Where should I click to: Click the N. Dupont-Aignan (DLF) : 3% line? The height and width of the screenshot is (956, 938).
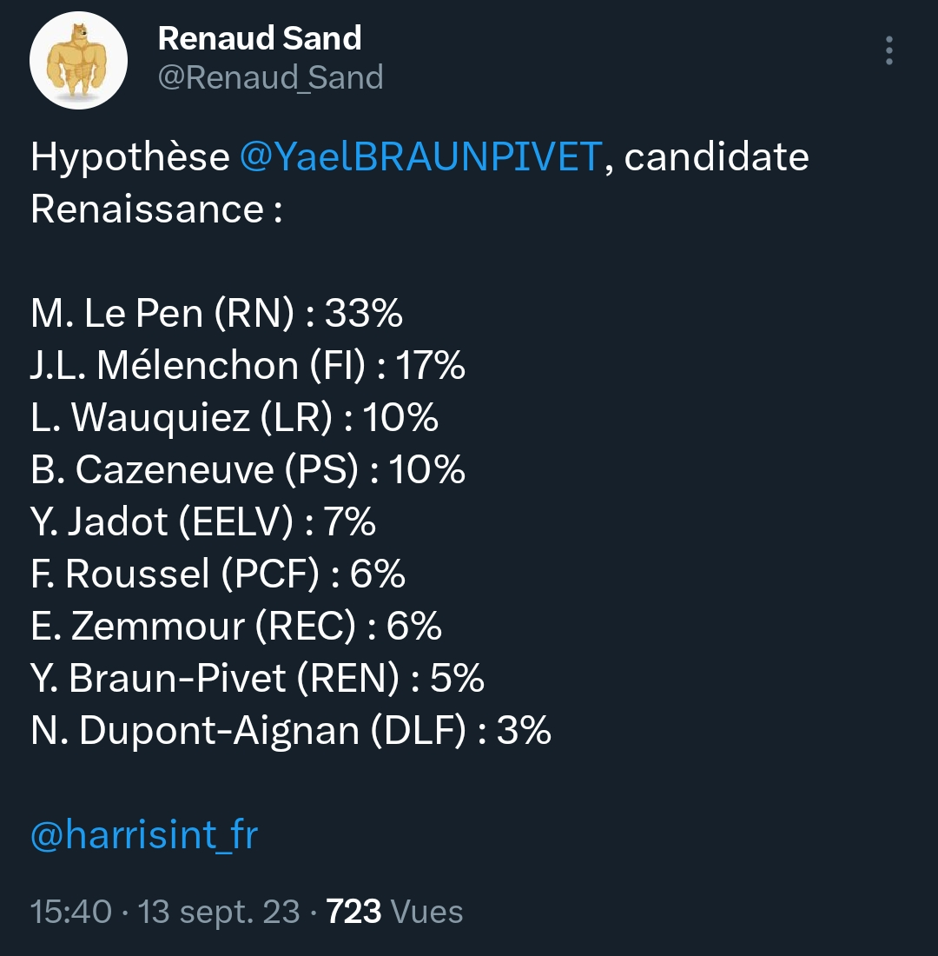(x=291, y=730)
